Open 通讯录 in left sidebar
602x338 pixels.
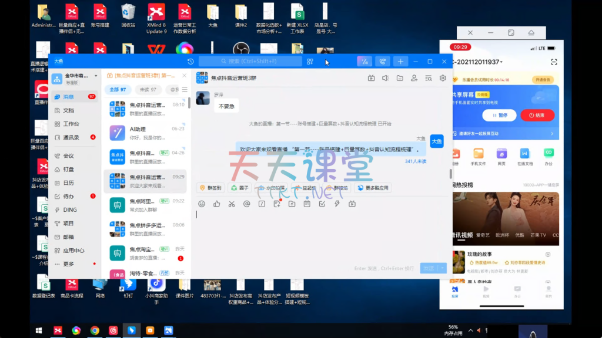[71, 137]
